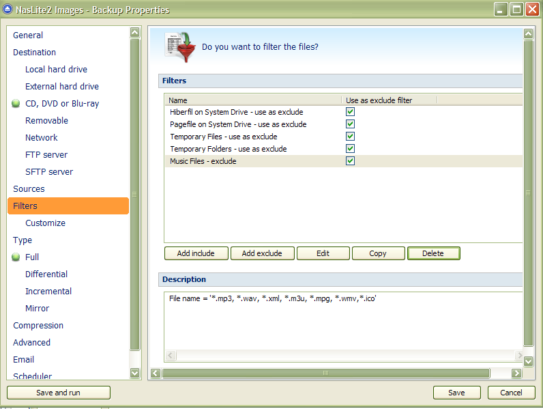Click the Add exclude button
The image size is (543, 409).
(x=262, y=253)
